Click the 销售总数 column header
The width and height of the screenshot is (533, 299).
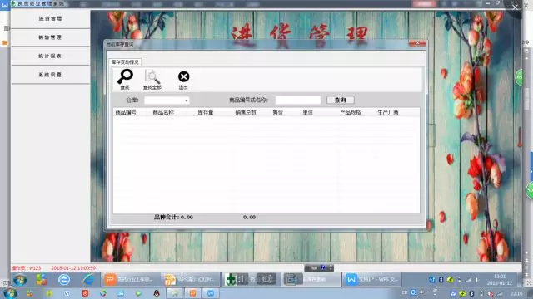click(x=246, y=112)
